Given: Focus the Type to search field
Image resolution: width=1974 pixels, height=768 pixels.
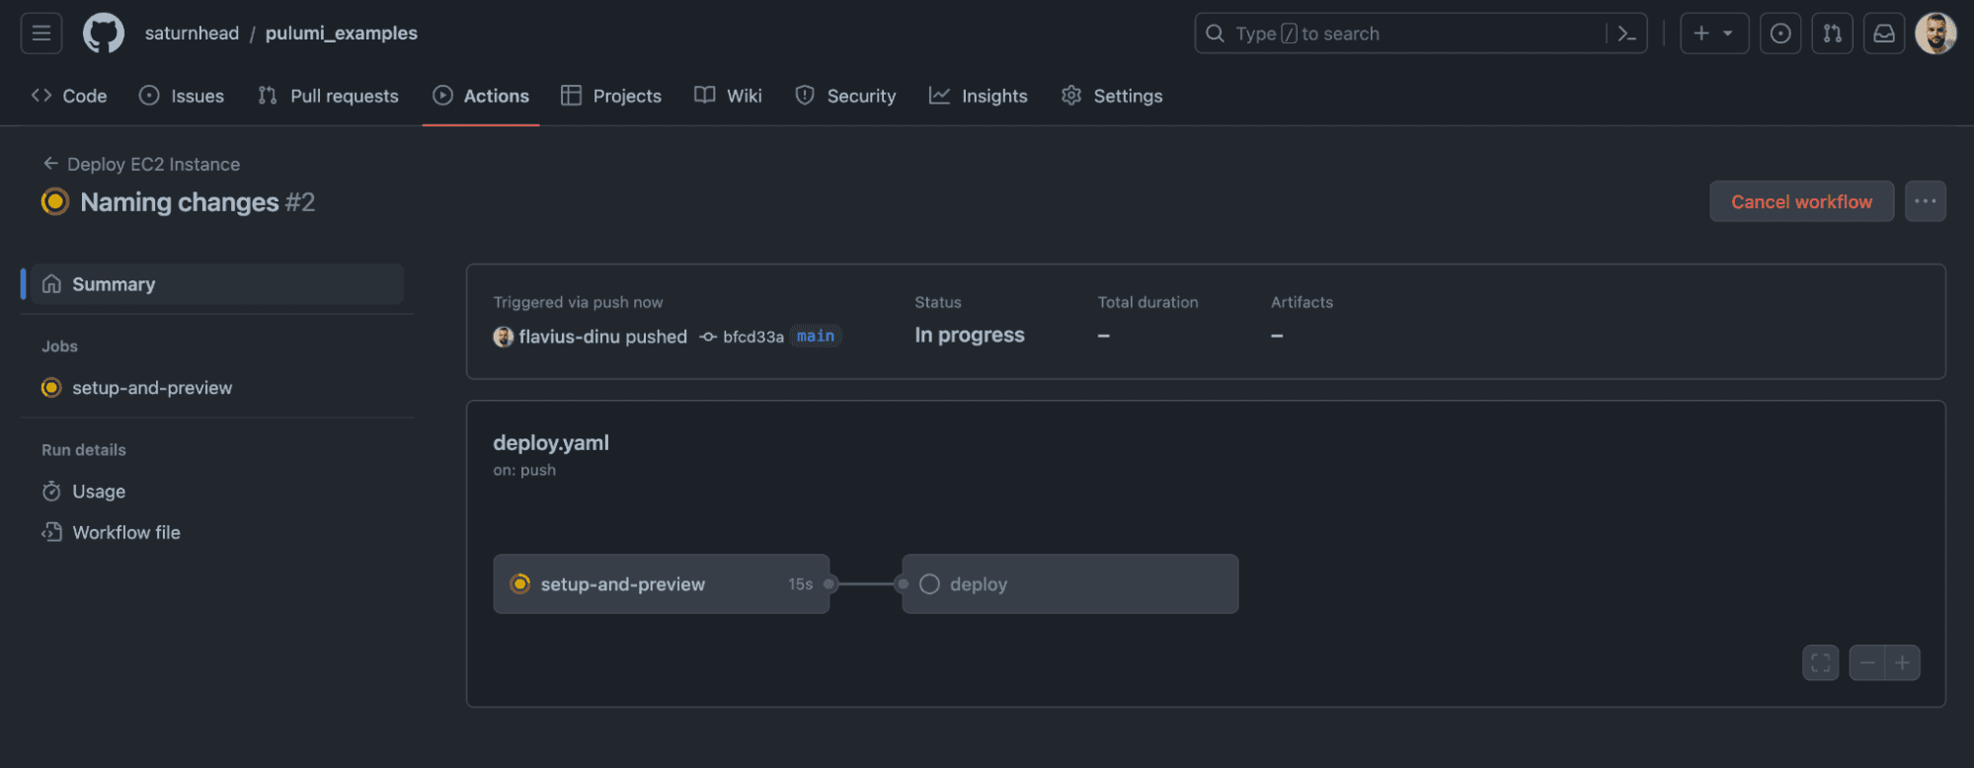Looking at the screenshot, I should point(1420,34).
